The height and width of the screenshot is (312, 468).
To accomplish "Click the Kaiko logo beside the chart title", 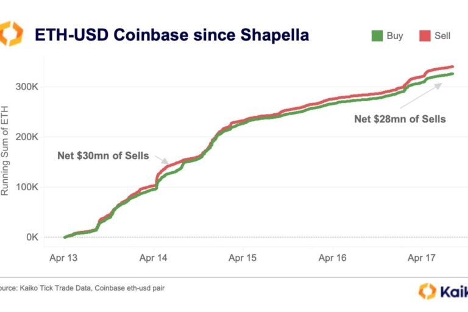I will (11, 34).
